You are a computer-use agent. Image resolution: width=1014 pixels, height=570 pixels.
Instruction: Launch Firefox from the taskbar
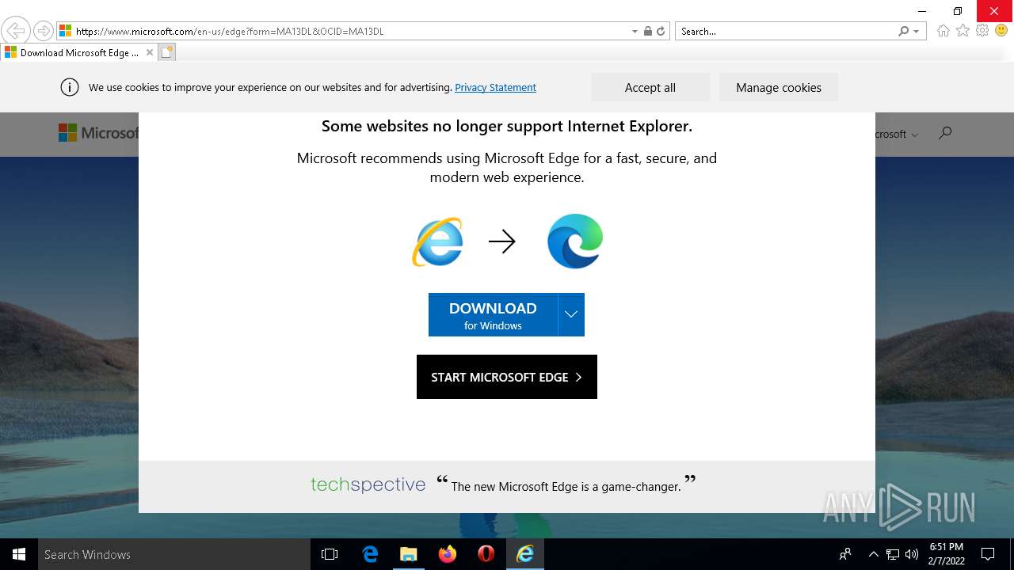(448, 554)
